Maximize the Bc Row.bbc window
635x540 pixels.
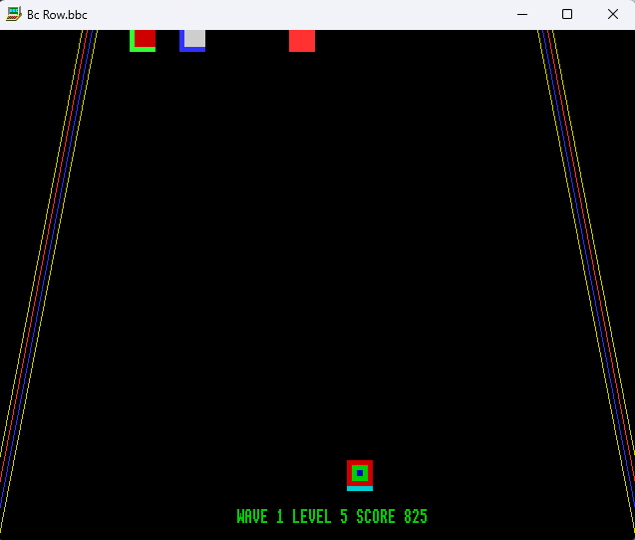(x=567, y=15)
